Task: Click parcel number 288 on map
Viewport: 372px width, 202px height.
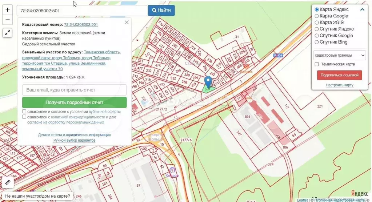Action: pyautogui.click(x=185, y=82)
